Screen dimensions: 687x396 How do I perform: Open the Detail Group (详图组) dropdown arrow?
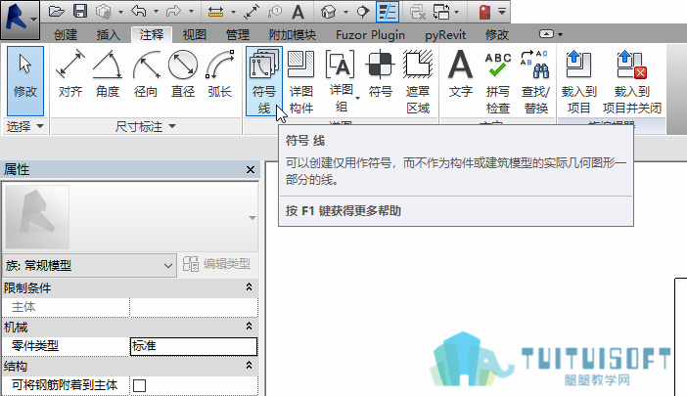357,98
